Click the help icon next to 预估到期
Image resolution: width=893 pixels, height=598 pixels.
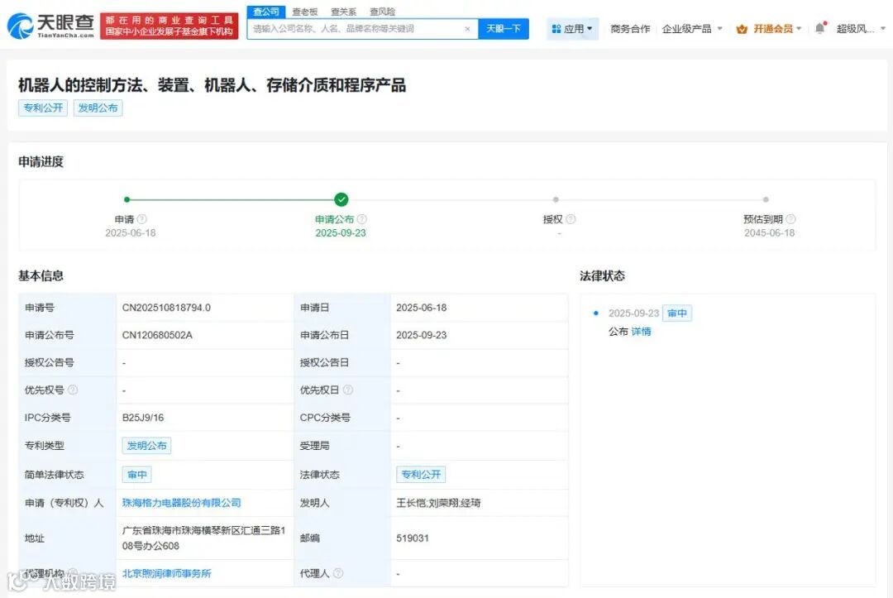(790, 219)
